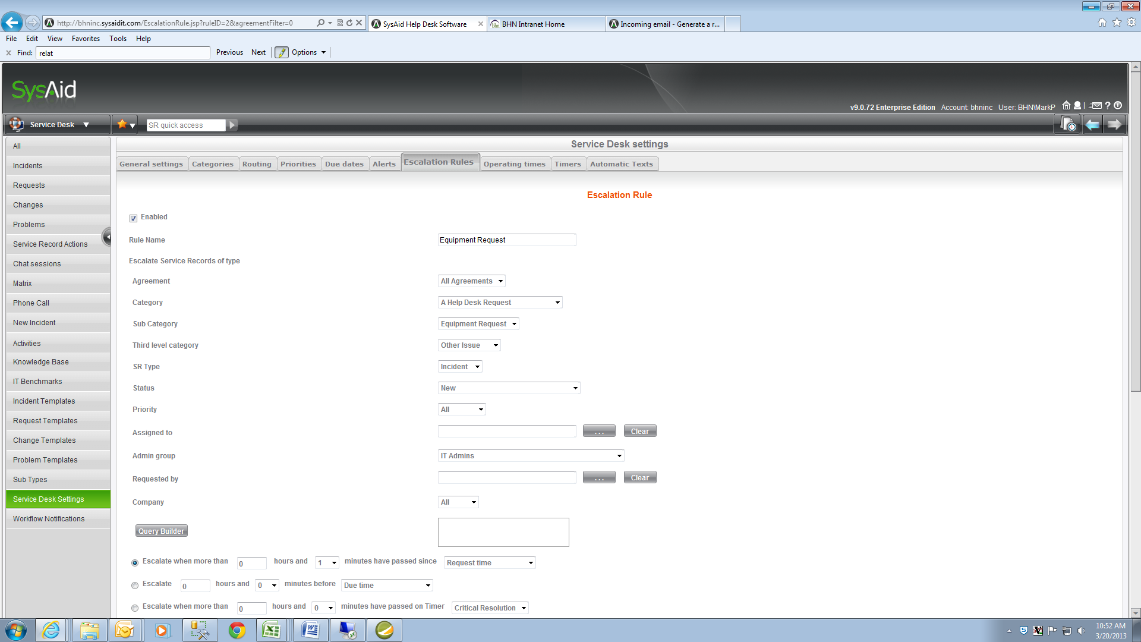Open the Service Desk module dropdown

58,124
